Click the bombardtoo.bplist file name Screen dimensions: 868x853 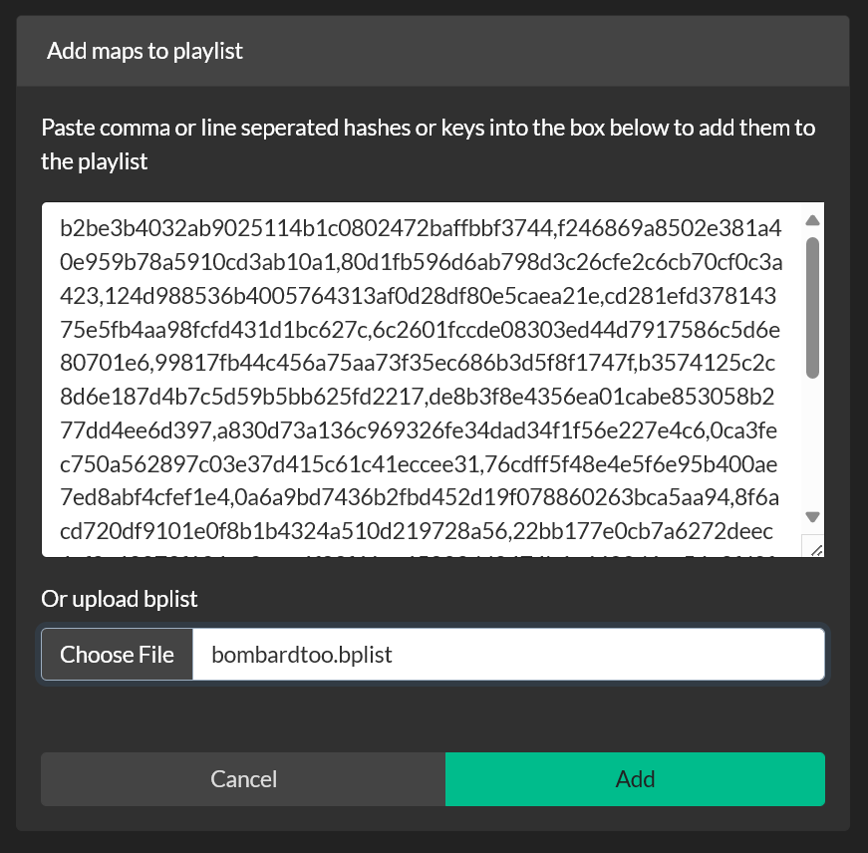303,655
